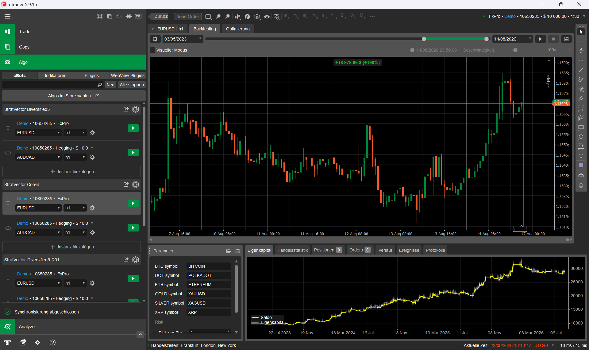Open the Protokolle tab
Viewport: 589px width, 350px height.
[435, 250]
